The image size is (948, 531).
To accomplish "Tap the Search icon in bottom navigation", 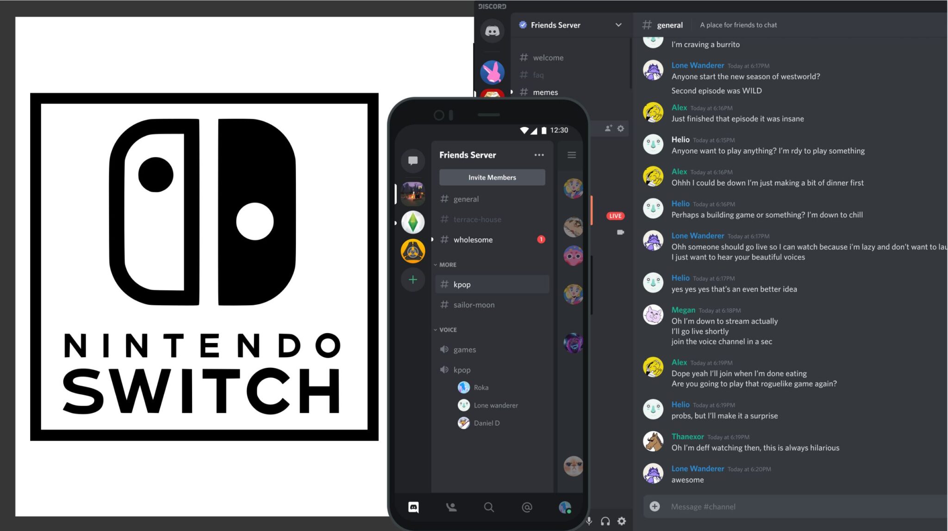I will 489,507.
